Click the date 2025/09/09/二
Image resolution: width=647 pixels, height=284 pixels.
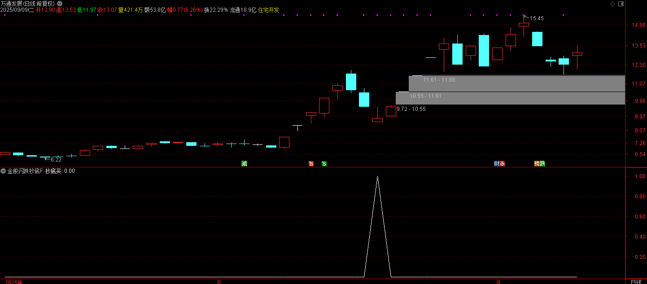[x=17, y=10]
